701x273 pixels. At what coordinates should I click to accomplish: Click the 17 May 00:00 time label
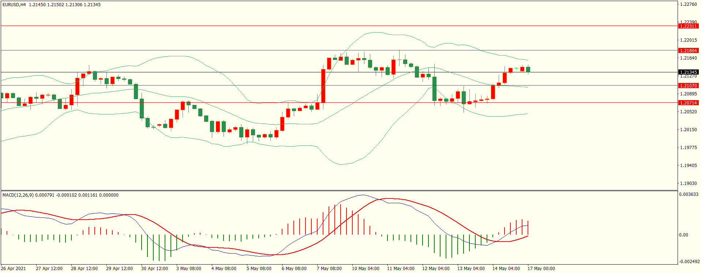541,269
